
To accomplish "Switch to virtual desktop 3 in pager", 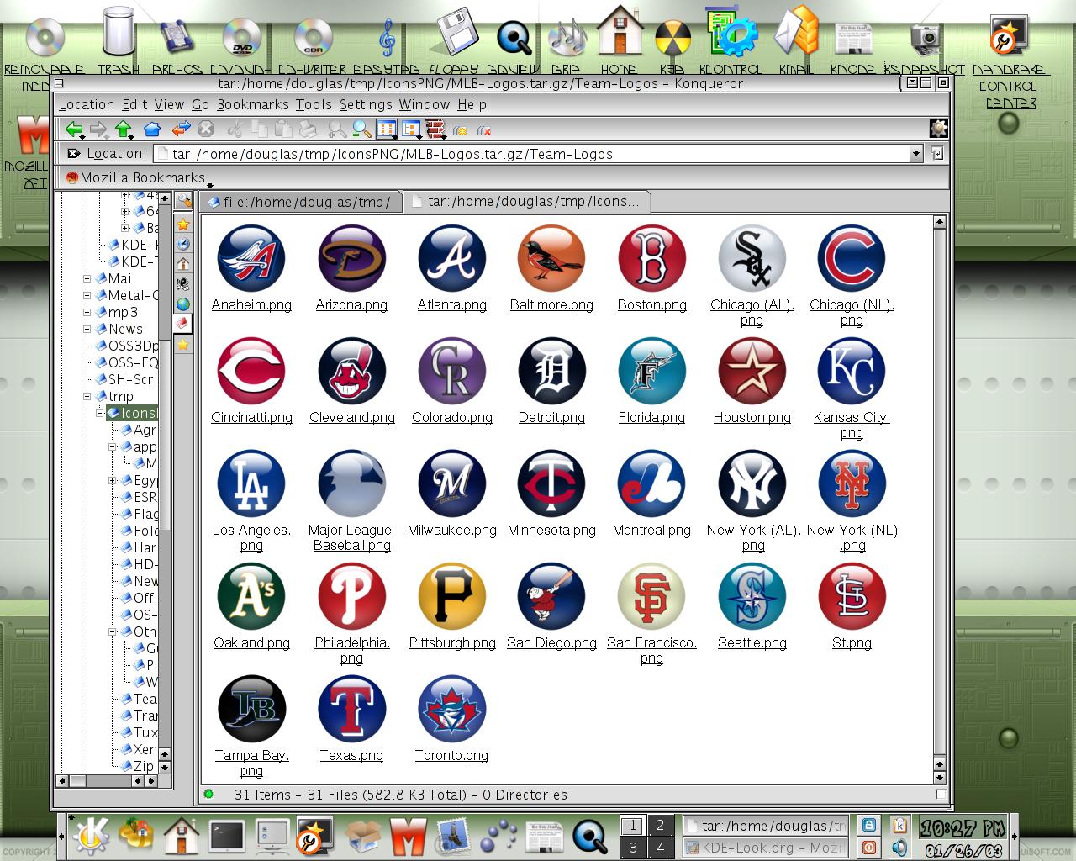I will click(633, 848).
